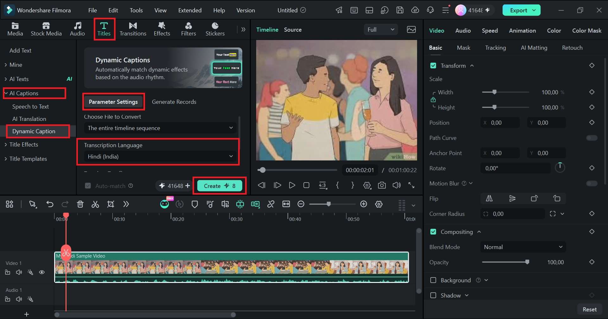Switch to the Speed tab

point(490,30)
